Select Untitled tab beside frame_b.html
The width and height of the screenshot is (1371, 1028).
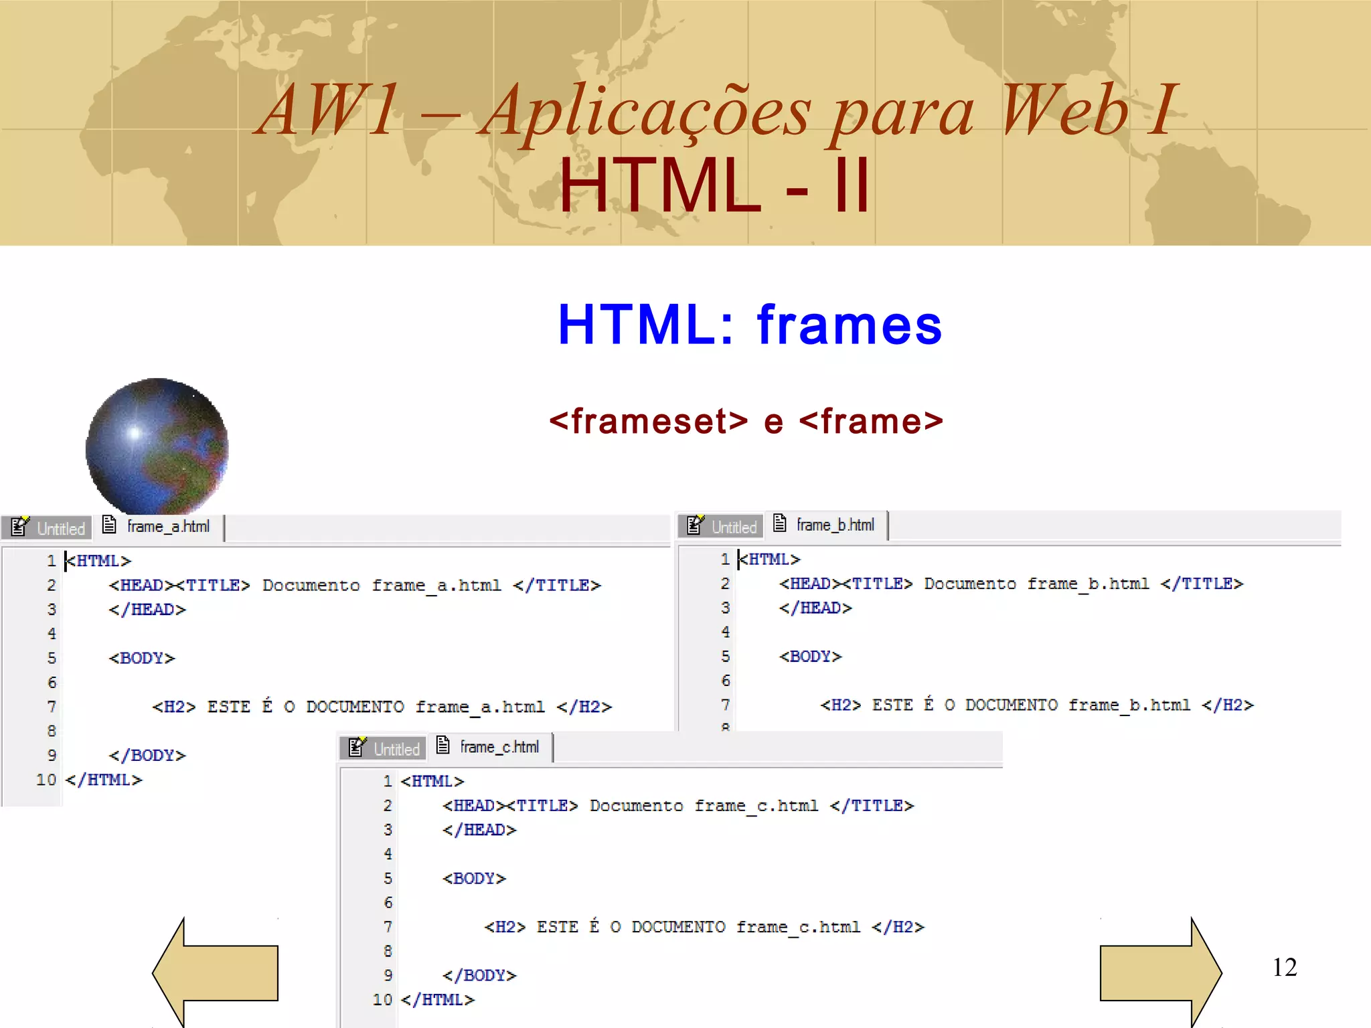(x=720, y=527)
